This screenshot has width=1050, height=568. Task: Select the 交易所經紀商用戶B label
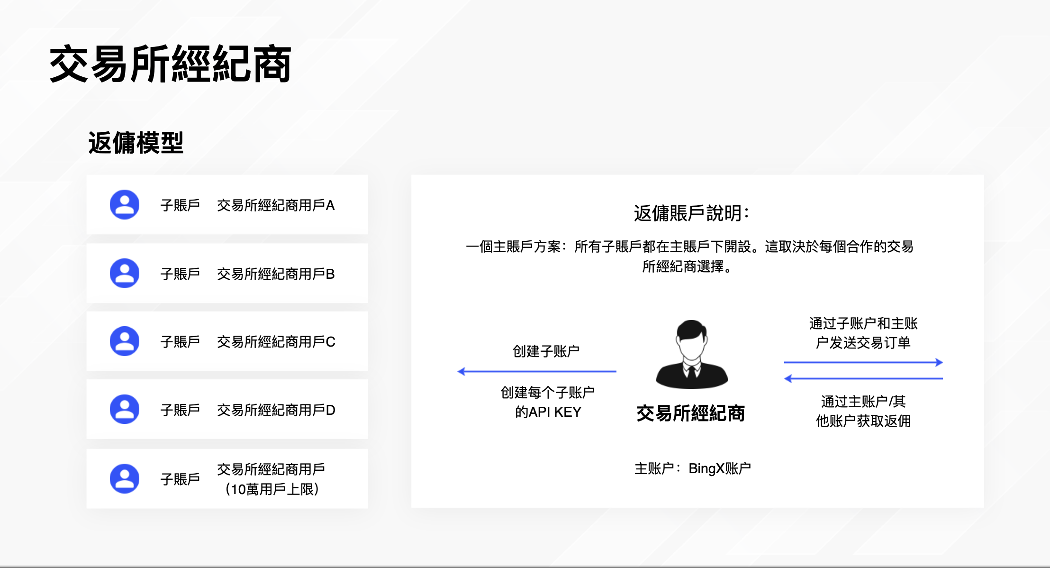click(276, 274)
